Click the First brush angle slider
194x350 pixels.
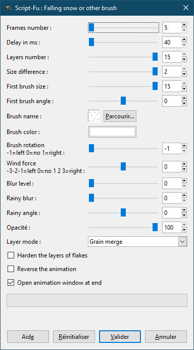pos(124,101)
